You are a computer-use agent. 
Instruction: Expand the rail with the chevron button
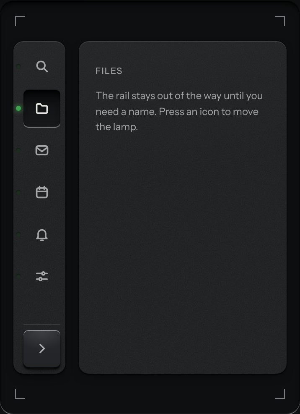click(42, 348)
